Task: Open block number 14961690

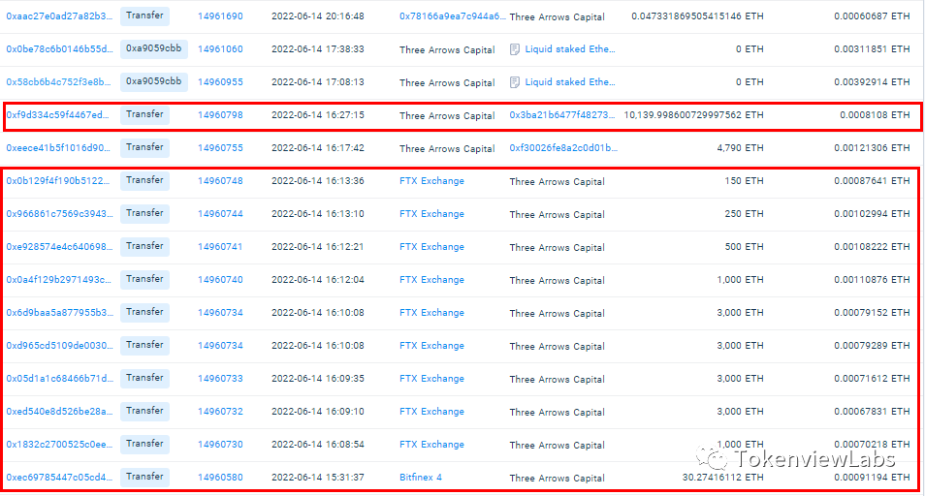Action: 220,16
